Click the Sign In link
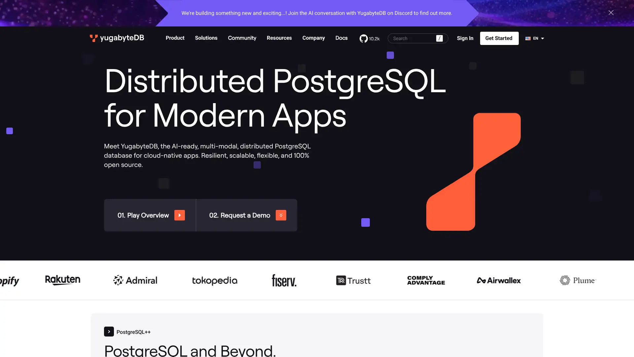This screenshot has height=357, width=634. pyautogui.click(x=465, y=38)
